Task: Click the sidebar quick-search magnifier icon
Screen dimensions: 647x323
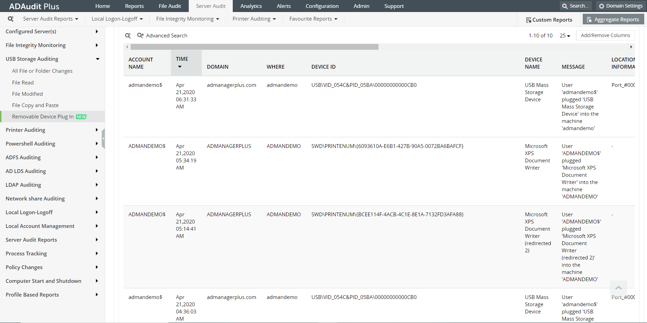Action: point(11,19)
